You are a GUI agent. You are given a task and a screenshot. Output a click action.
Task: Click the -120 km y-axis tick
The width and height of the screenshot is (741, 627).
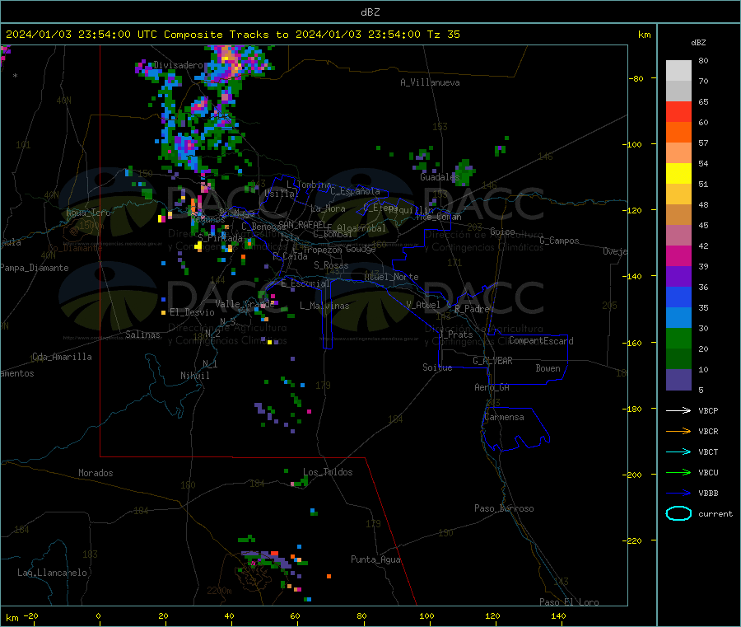point(634,210)
